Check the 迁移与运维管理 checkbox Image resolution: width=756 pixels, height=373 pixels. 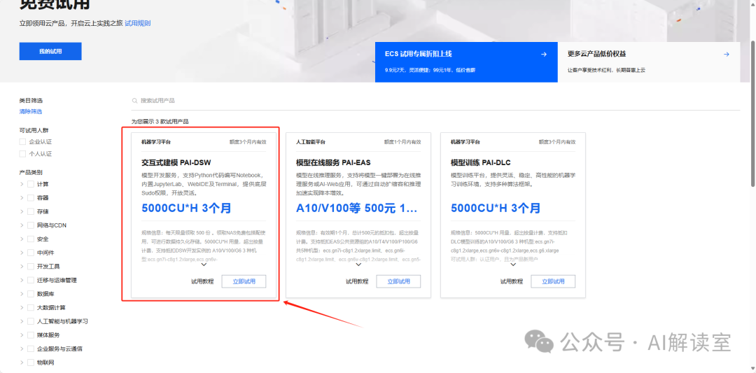coord(31,280)
